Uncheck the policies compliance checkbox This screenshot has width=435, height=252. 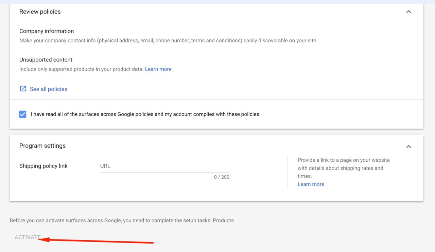click(x=23, y=114)
